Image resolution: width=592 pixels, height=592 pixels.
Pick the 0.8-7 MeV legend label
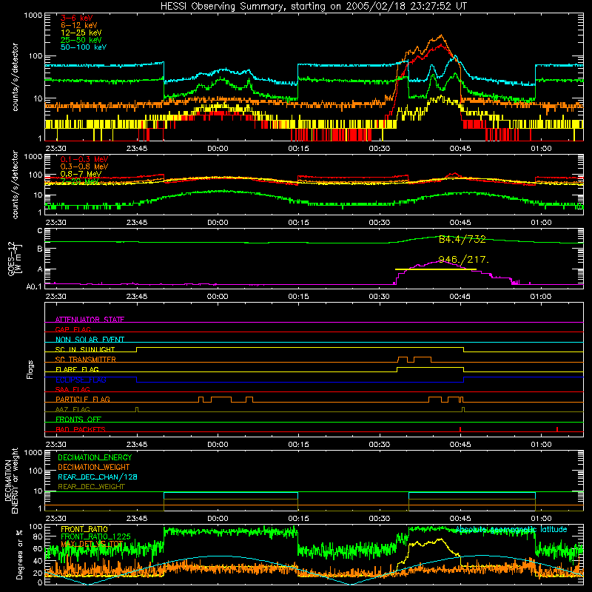click(81, 174)
